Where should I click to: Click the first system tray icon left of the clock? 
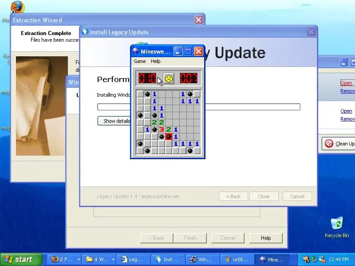tap(306, 259)
